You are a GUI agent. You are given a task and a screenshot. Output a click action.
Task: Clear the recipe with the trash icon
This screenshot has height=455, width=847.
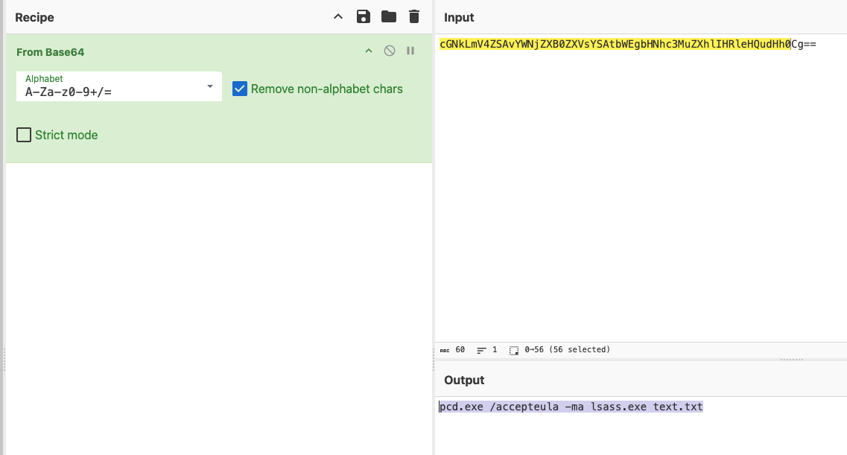click(x=414, y=16)
